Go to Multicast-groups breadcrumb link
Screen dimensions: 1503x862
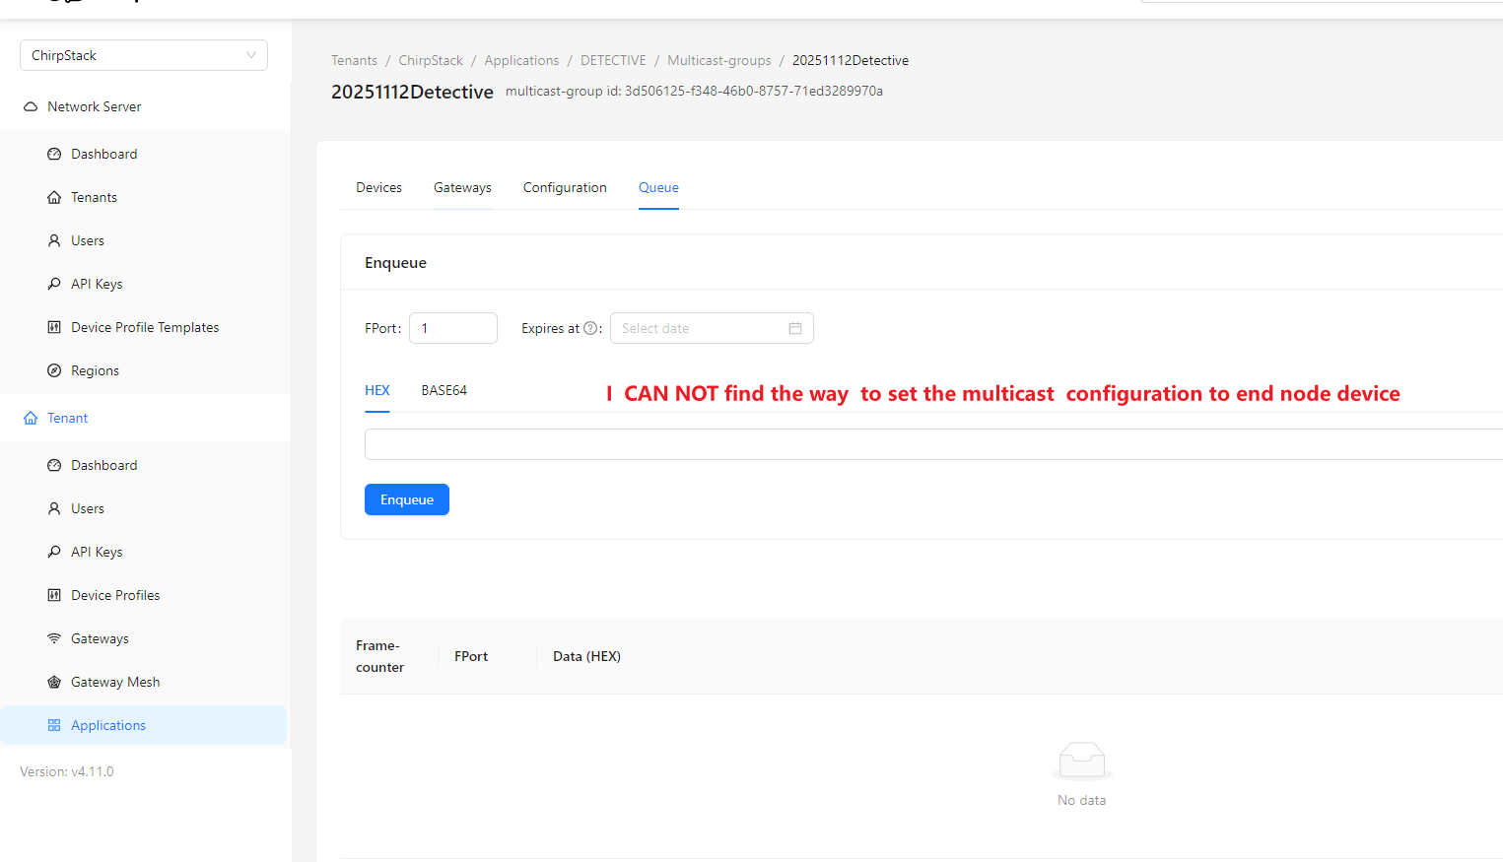point(718,60)
